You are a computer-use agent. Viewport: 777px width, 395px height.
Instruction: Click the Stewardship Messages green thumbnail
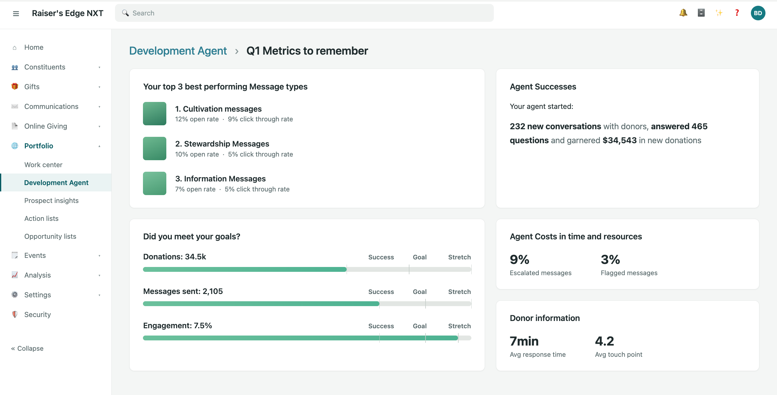[x=154, y=148]
